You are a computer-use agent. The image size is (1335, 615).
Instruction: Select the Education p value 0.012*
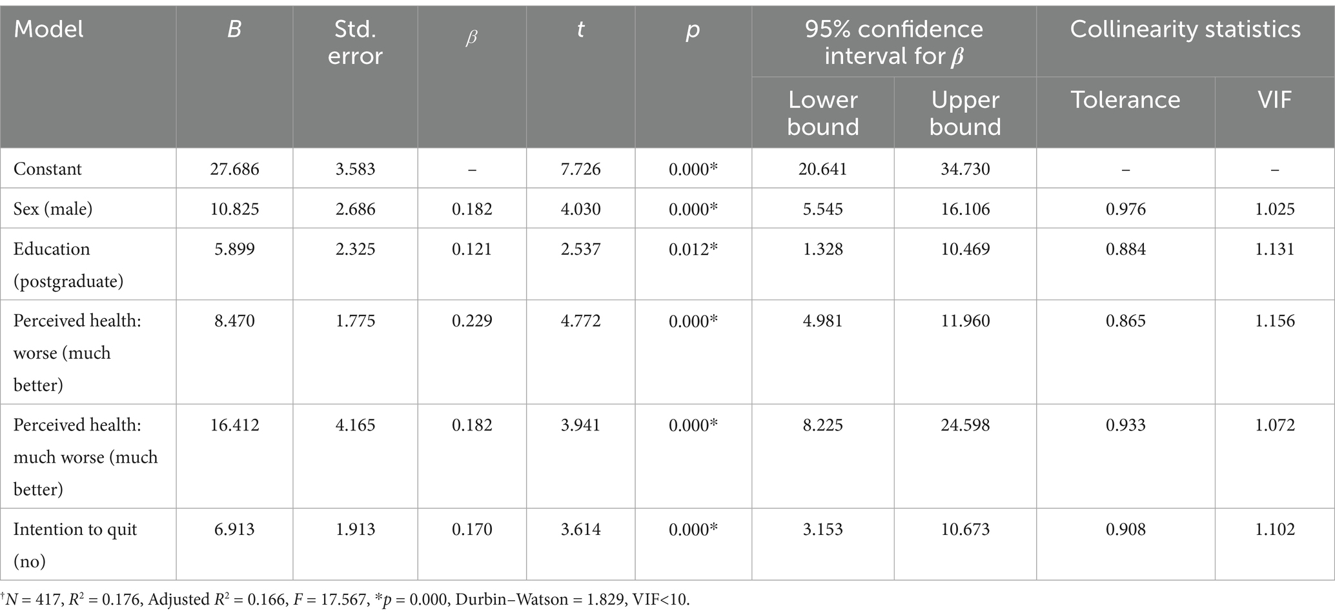pos(693,249)
